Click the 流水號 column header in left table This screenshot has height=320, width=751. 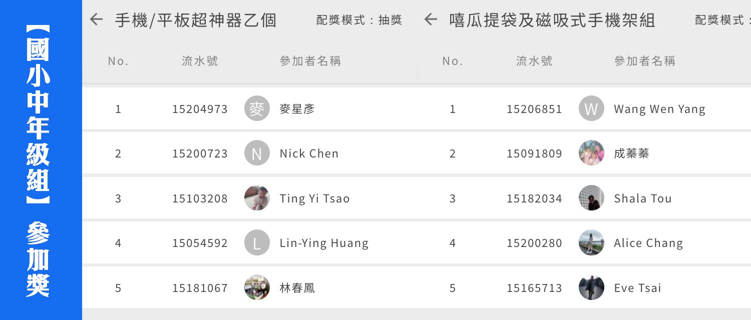click(x=200, y=61)
